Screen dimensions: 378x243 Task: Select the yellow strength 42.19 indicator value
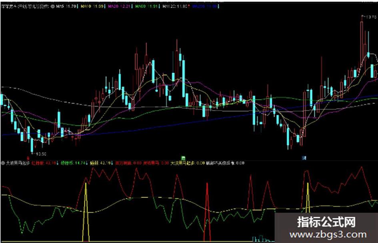[100, 163]
